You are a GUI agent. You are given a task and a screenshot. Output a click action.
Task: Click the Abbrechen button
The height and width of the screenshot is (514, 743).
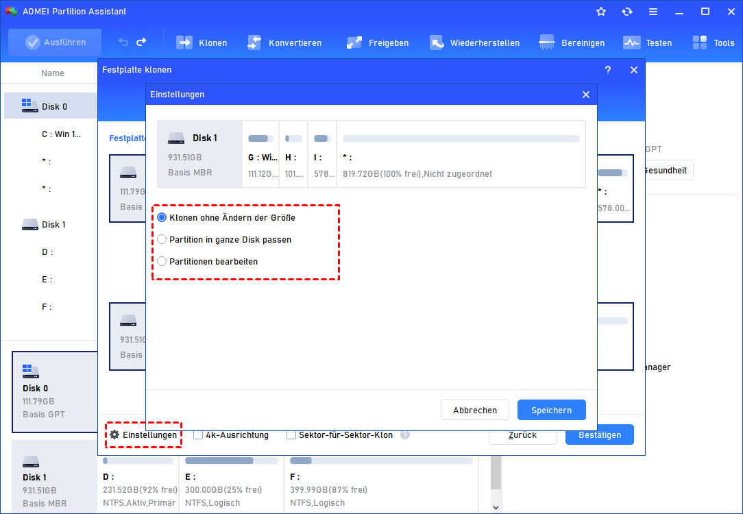474,410
